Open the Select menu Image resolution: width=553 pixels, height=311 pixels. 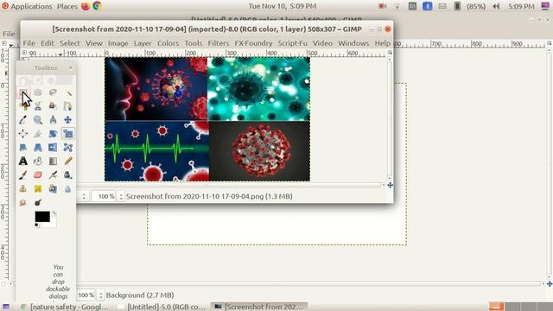tap(69, 43)
